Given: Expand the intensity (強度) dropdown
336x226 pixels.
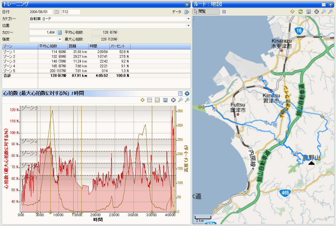Looking at the screenshot, I should tap(60, 39).
